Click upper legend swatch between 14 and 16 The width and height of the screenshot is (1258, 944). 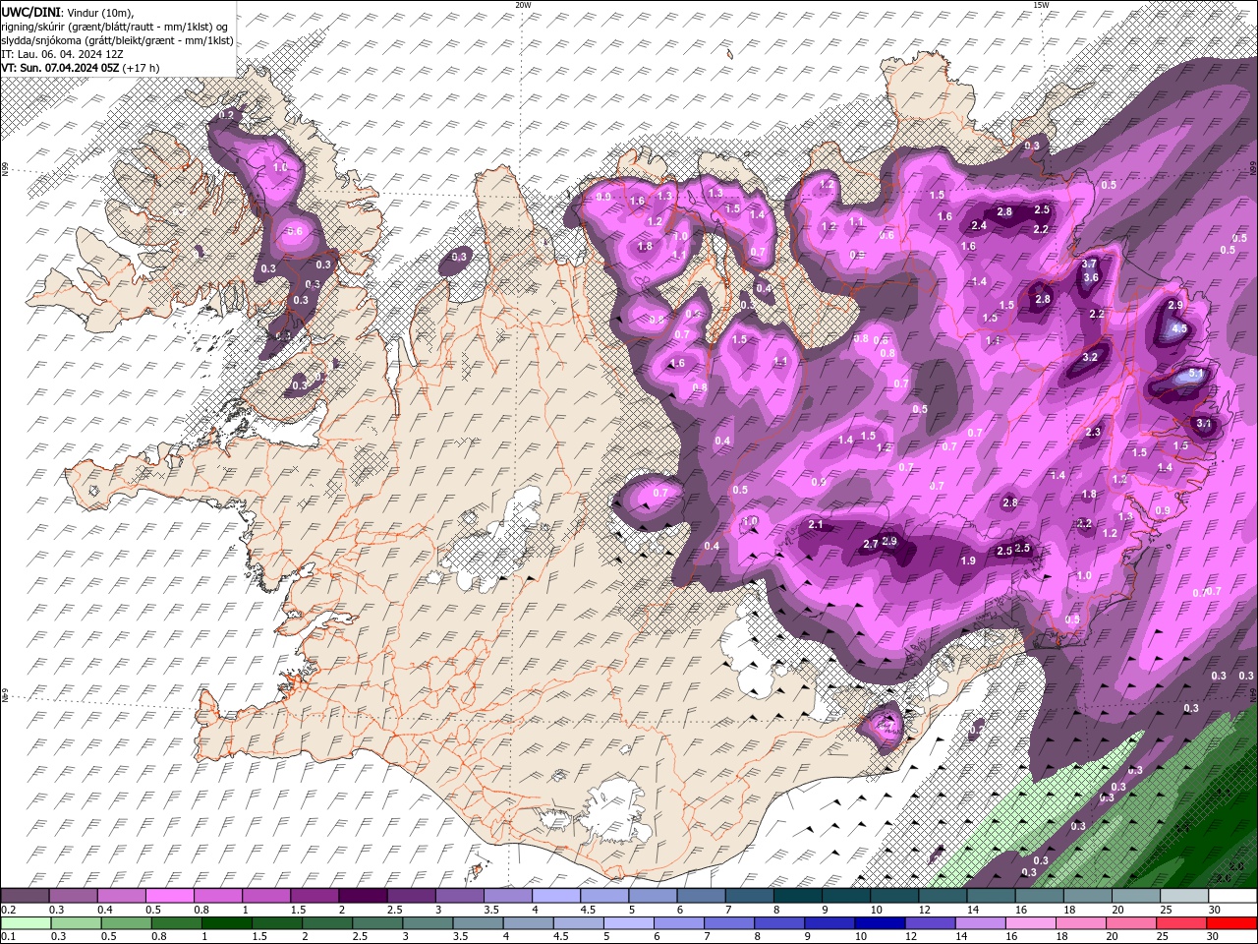(x=991, y=895)
